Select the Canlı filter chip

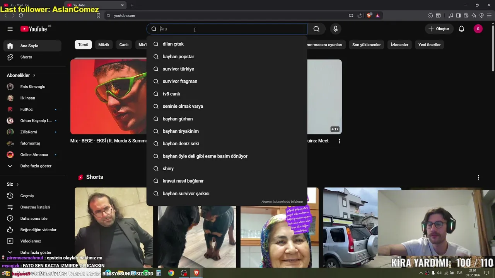pyautogui.click(x=124, y=45)
